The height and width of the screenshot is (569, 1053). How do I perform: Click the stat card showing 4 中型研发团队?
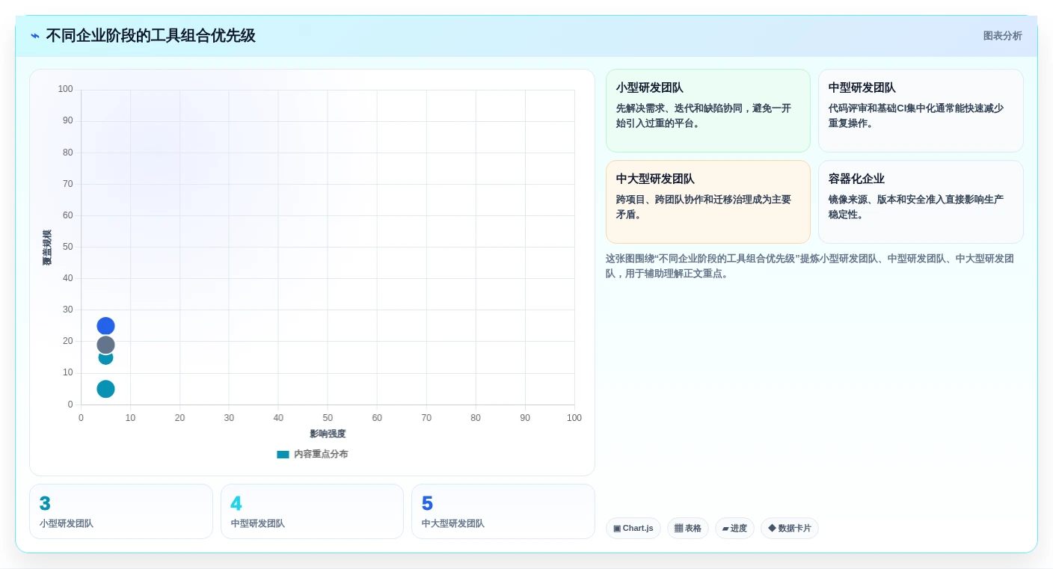[x=312, y=511]
